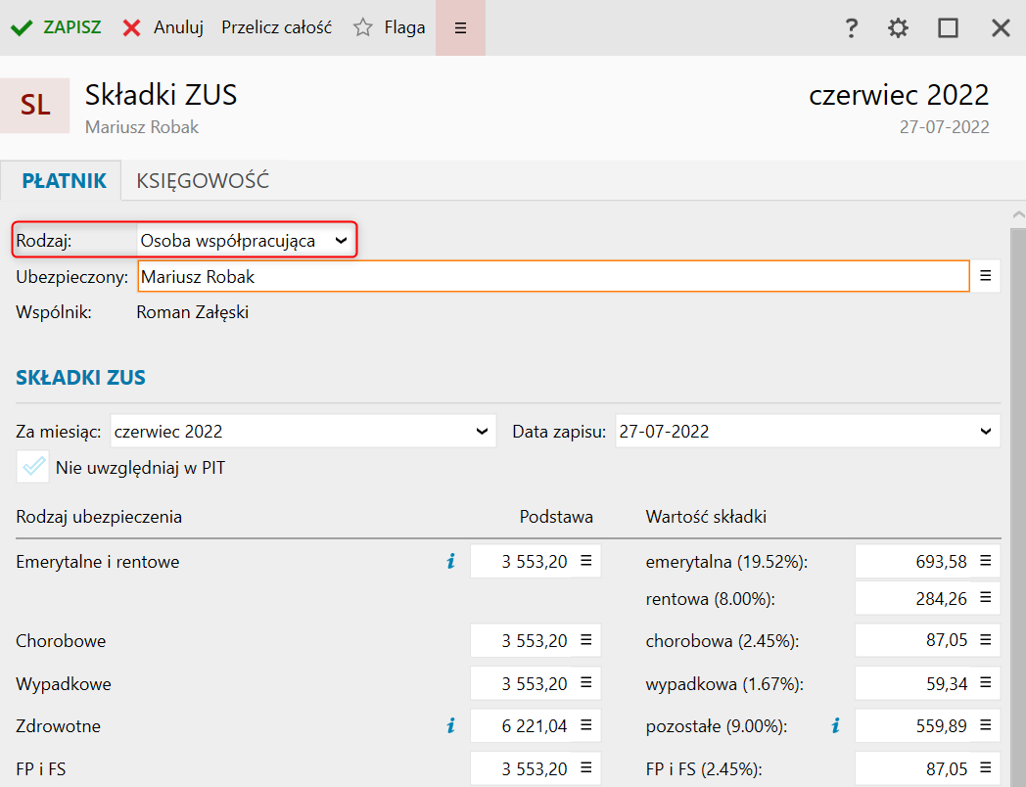Switch to the KSIĘGOWOŚĆ tab
1026x787 pixels.
point(203,181)
